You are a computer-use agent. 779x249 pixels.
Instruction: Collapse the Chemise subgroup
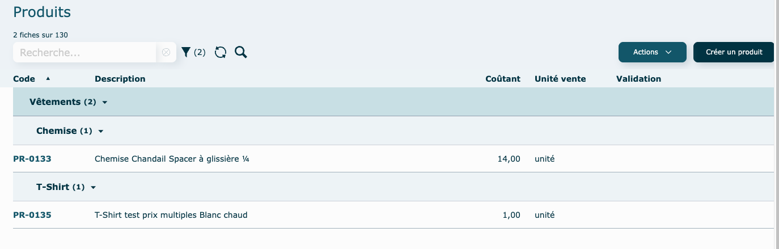coord(101,131)
